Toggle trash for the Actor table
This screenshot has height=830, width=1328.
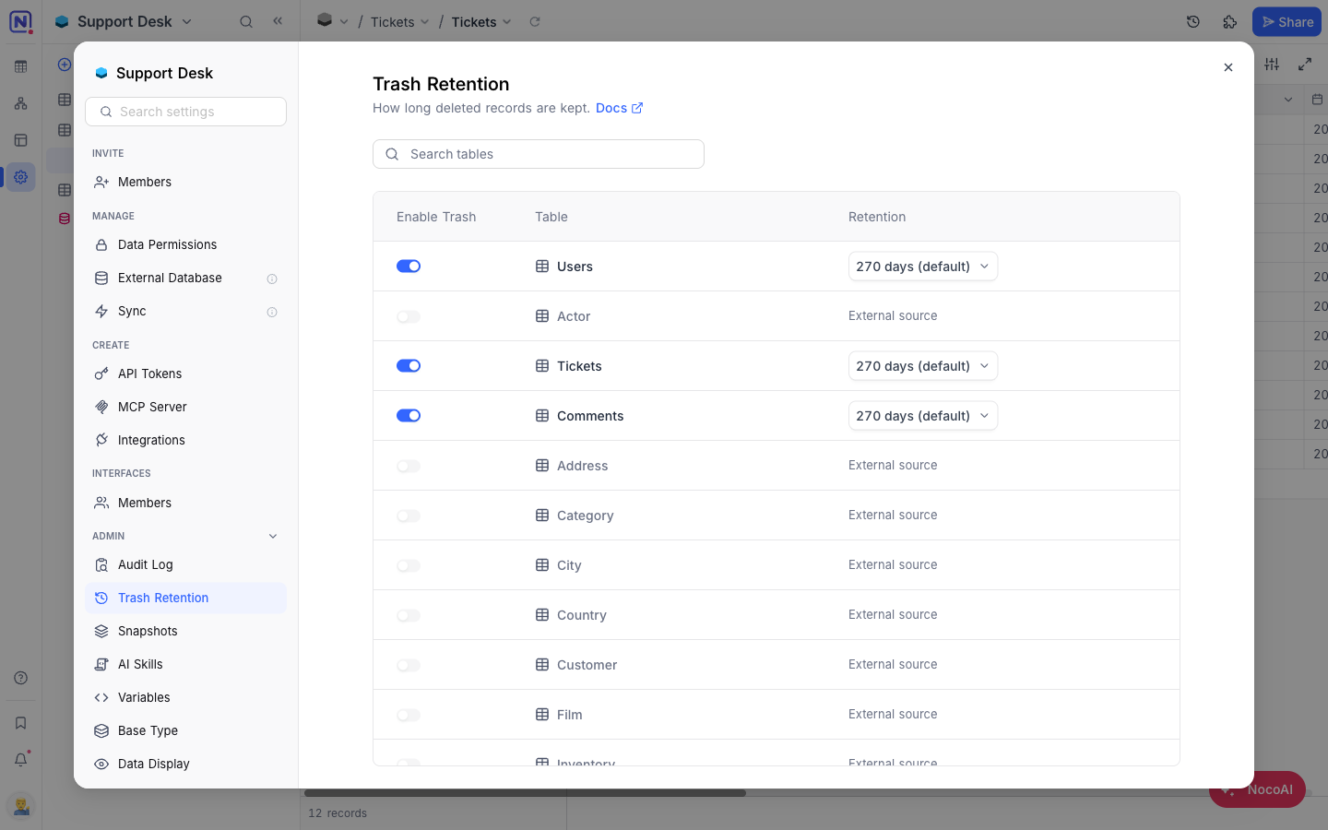click(x=409, y=316)
